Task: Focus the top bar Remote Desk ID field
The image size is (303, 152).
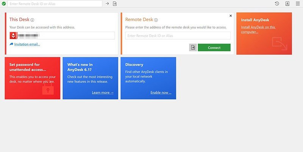Action: (55, 4)
